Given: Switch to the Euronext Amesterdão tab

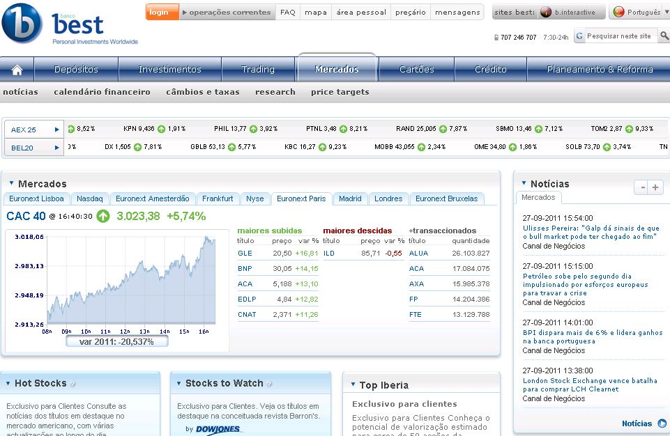Looking at the screenshot, I should (x=153, y=198).
